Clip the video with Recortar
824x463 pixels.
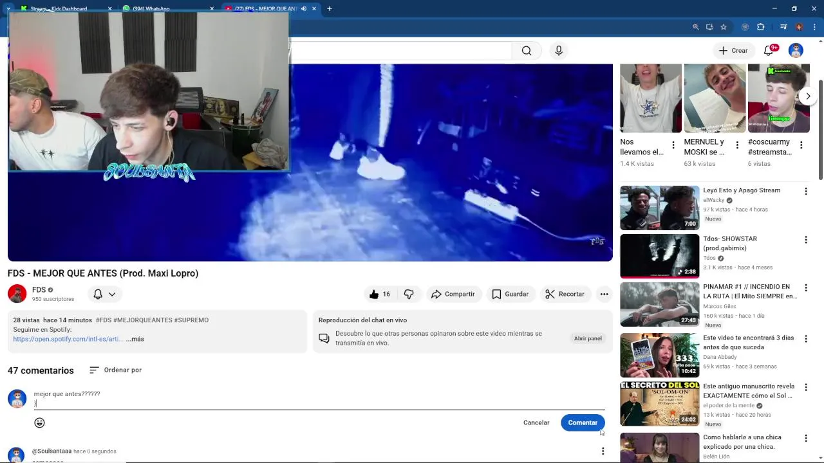565,294
